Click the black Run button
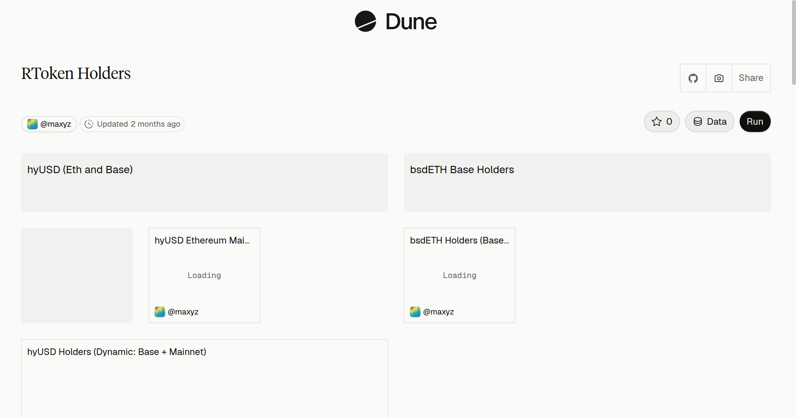Viewport: 796px width, 418px height. click(x=755, y=121)
